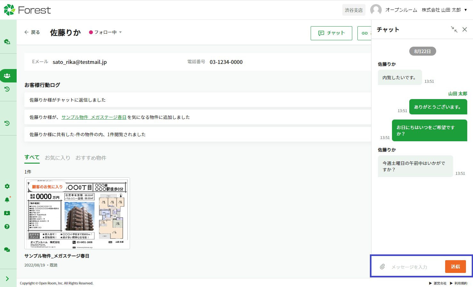This screenshot has height=287, width=473.
Task: Click the guide book icon below the bell
Action: pos(7,213)
